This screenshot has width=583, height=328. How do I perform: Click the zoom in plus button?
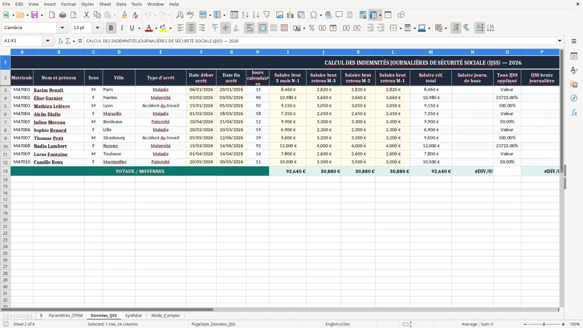click(564, 324)
